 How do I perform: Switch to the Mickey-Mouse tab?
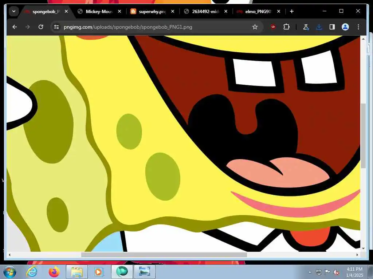pos(99,11)
